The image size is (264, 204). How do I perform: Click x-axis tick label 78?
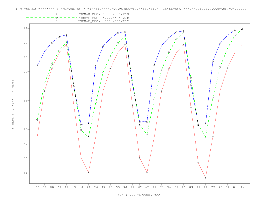coord(227,187)
